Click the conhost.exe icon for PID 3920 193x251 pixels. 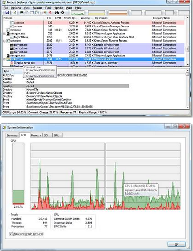[x=12, y=45]
